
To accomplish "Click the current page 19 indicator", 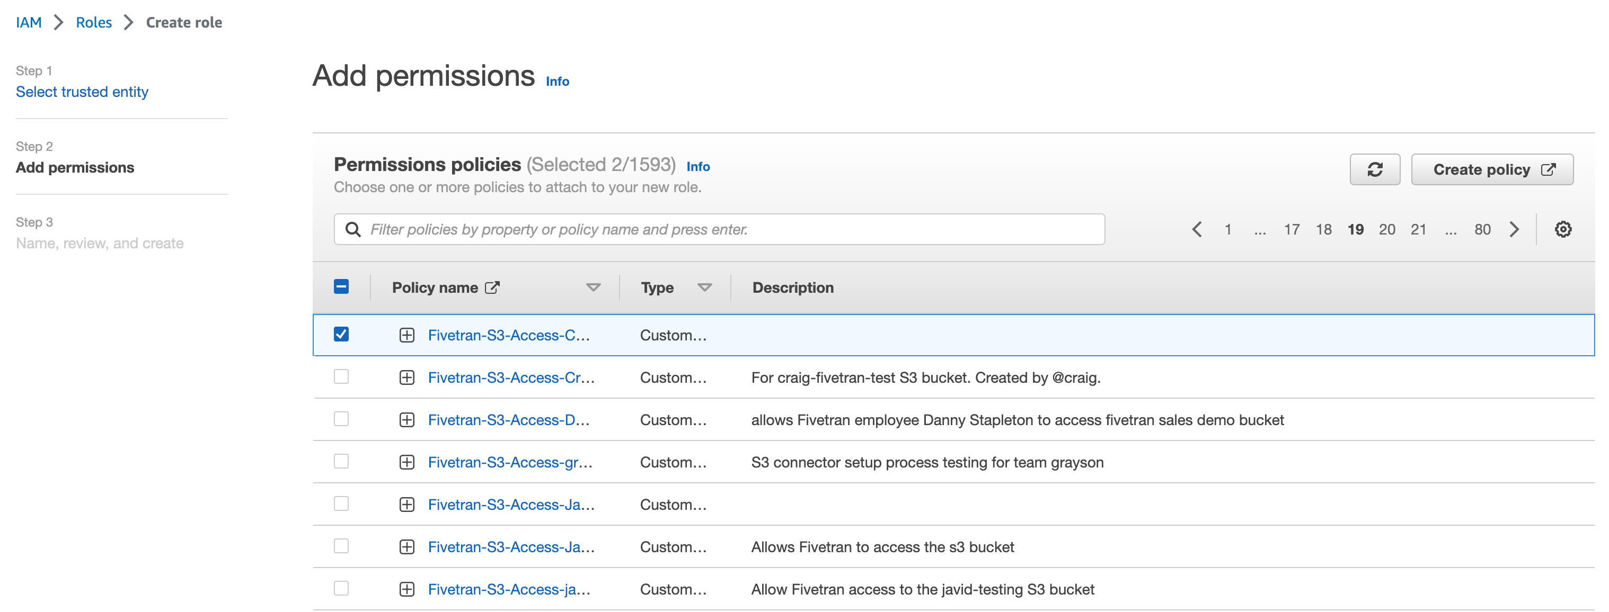I will point(1356,230).
